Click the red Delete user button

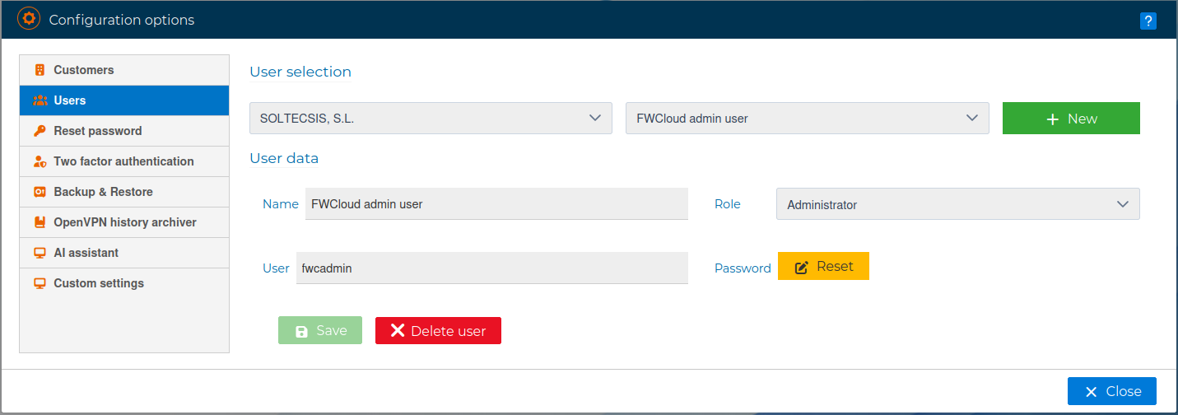[438, 330]
